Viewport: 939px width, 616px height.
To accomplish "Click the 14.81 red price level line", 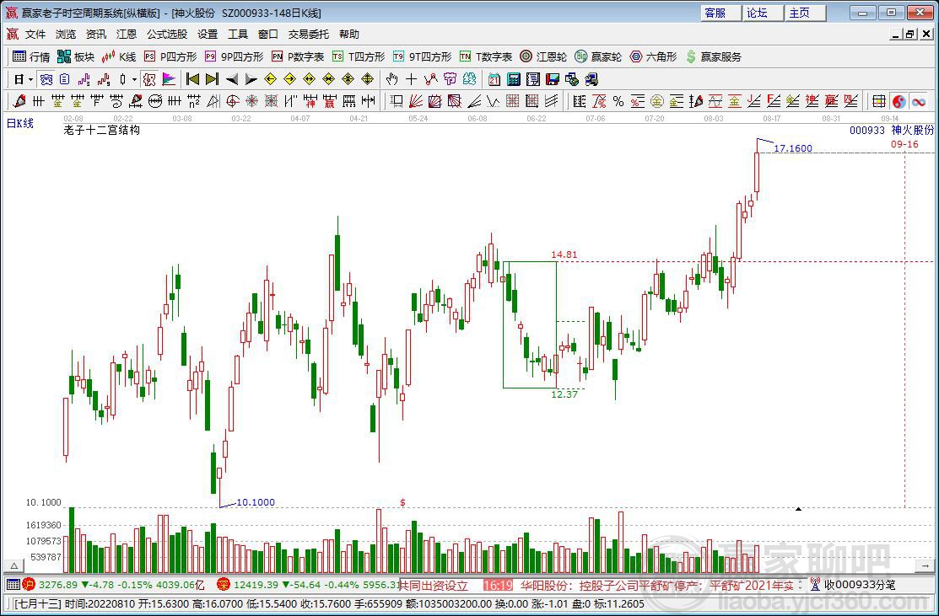I will pyautogui.click(x=744, y=261).
